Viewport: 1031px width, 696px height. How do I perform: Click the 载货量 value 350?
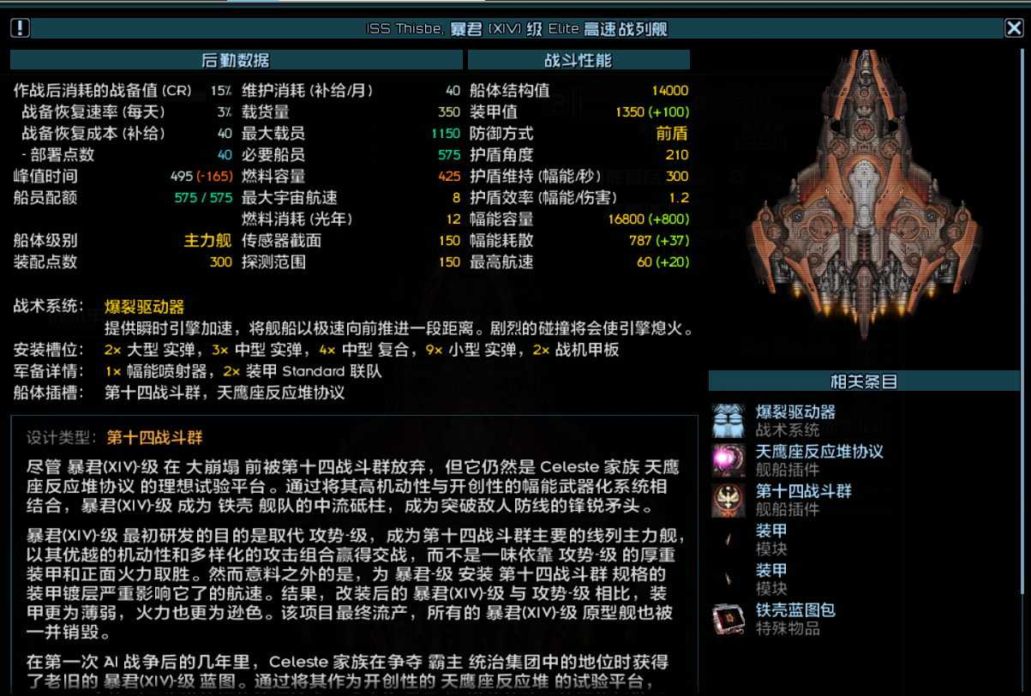click(x=449, y=112)
